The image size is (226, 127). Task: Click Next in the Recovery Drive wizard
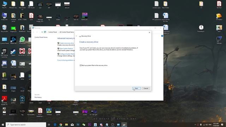coord(136,88)
